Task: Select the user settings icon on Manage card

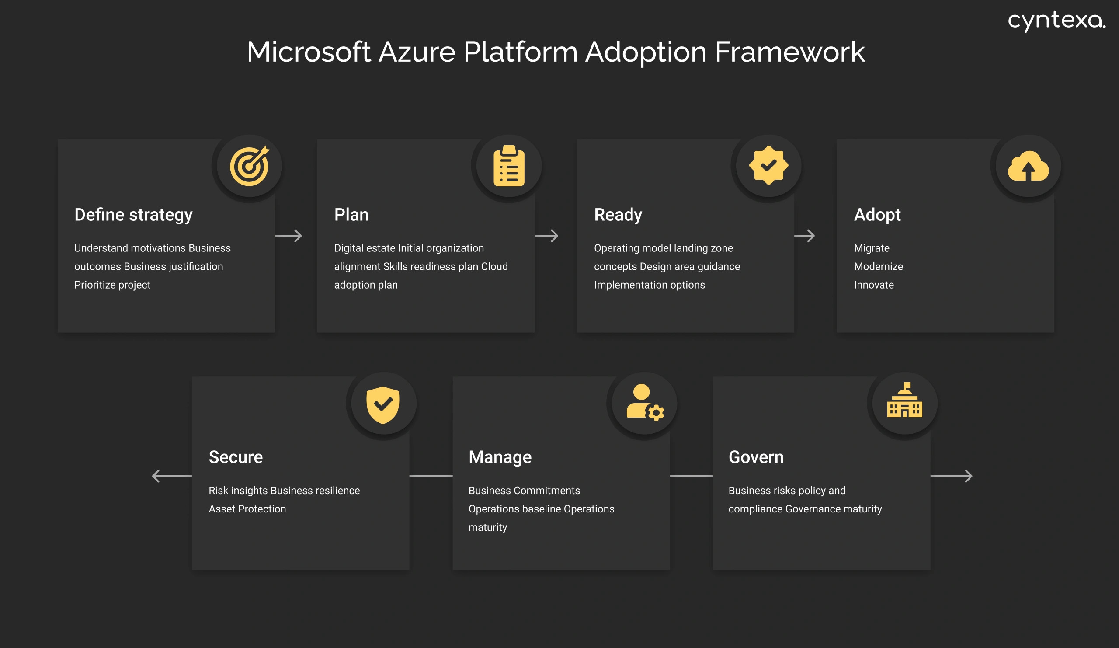Action: point(643,403)
